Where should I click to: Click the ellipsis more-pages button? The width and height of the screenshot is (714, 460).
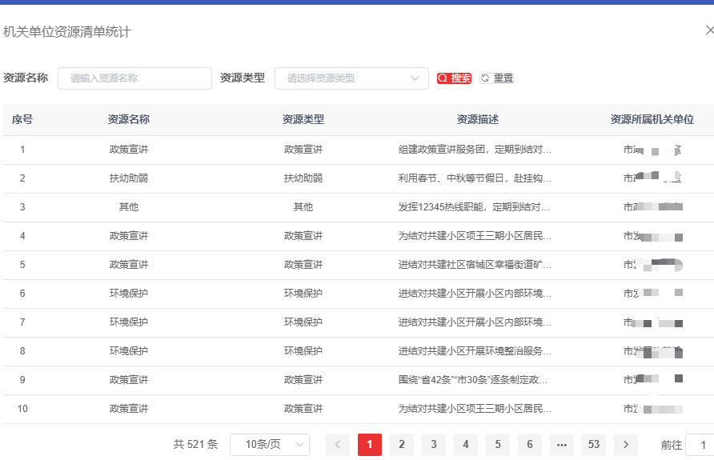[x=562, y=445]
